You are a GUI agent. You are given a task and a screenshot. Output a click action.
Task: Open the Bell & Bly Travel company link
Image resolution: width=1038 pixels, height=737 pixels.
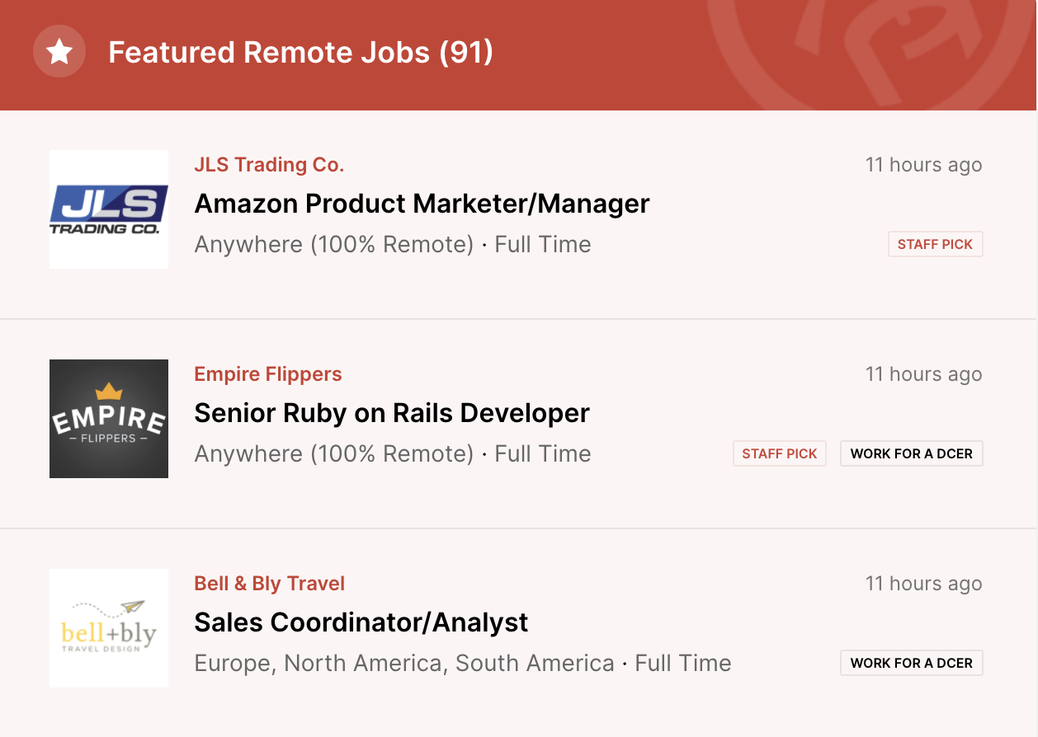[270, 584]
